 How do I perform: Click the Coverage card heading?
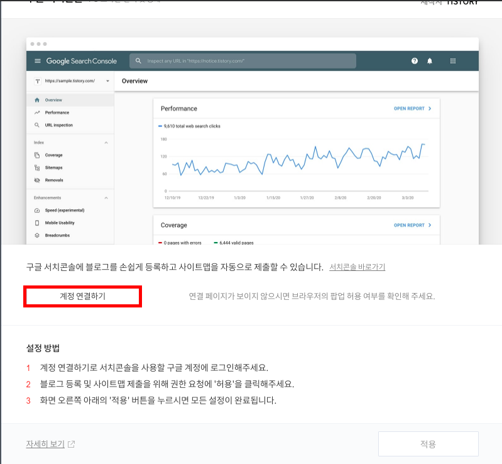pyautogui.click(x=174, y=225)
